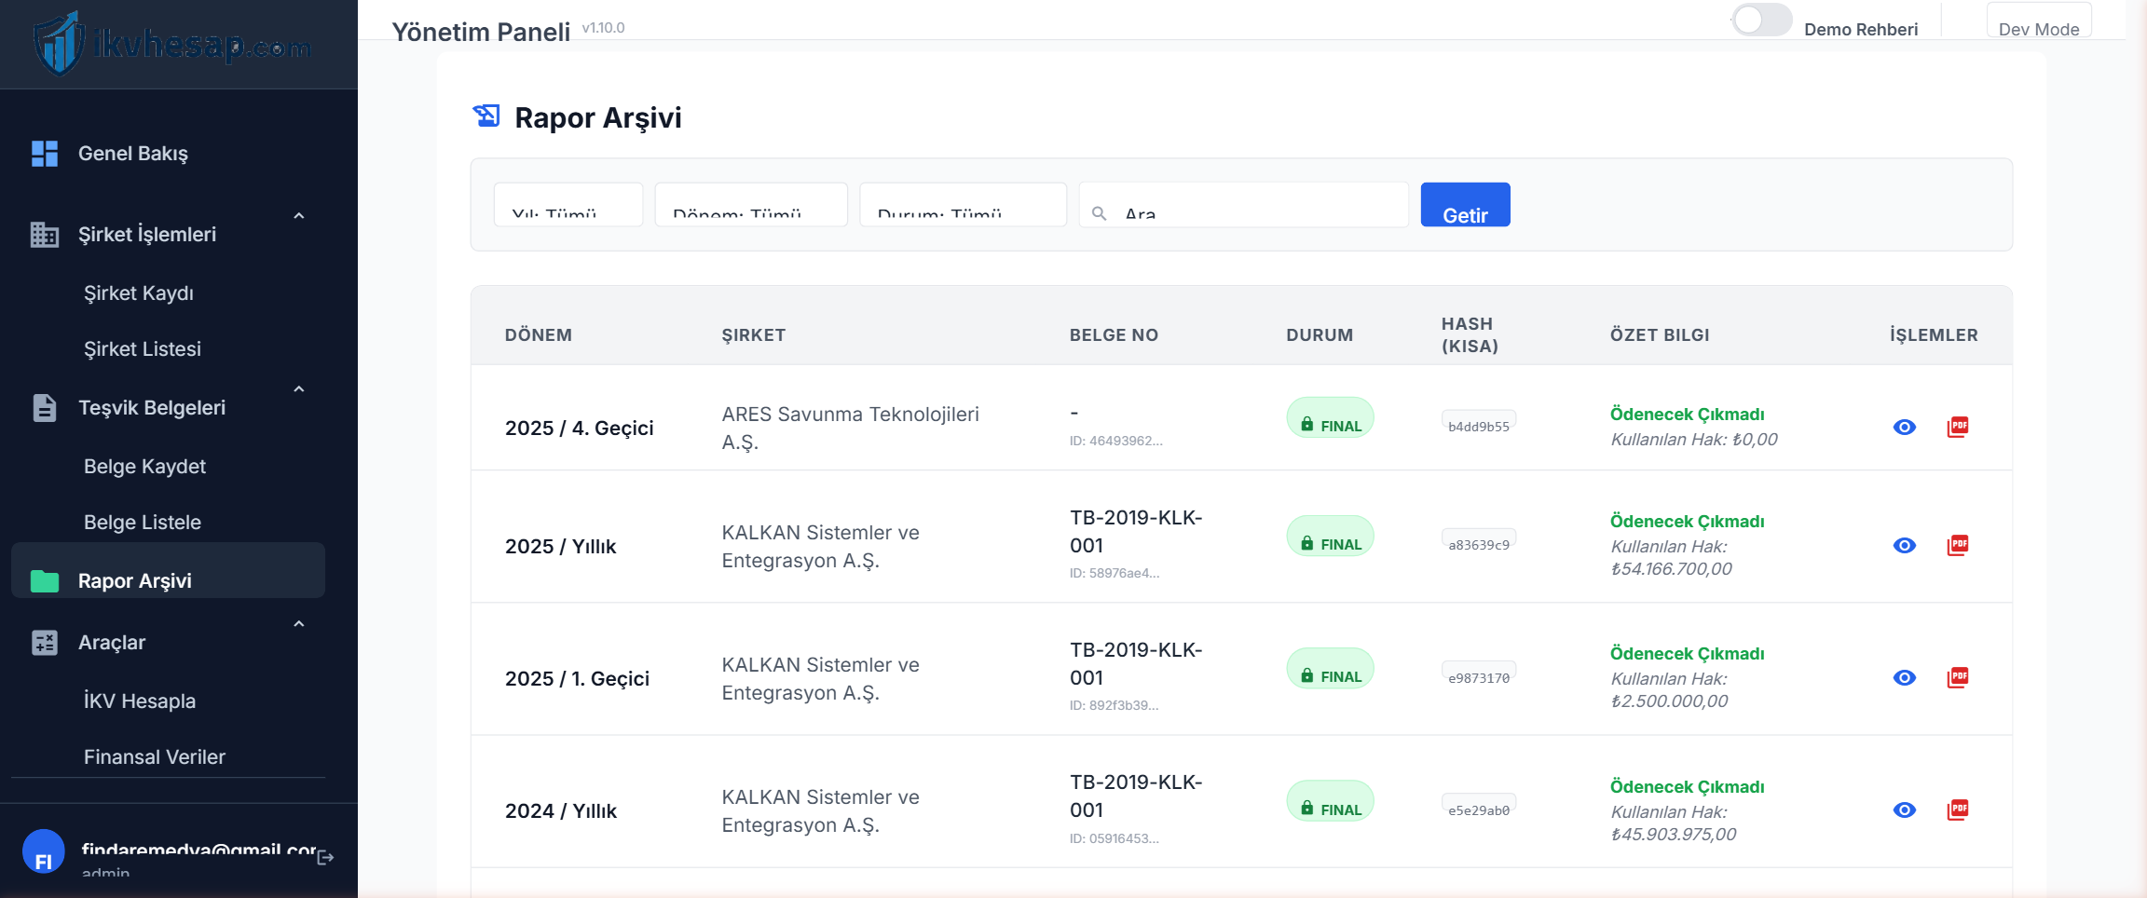Toggle the Demo Rehberi switch
2147x898 pixels.
[1761, 20]
